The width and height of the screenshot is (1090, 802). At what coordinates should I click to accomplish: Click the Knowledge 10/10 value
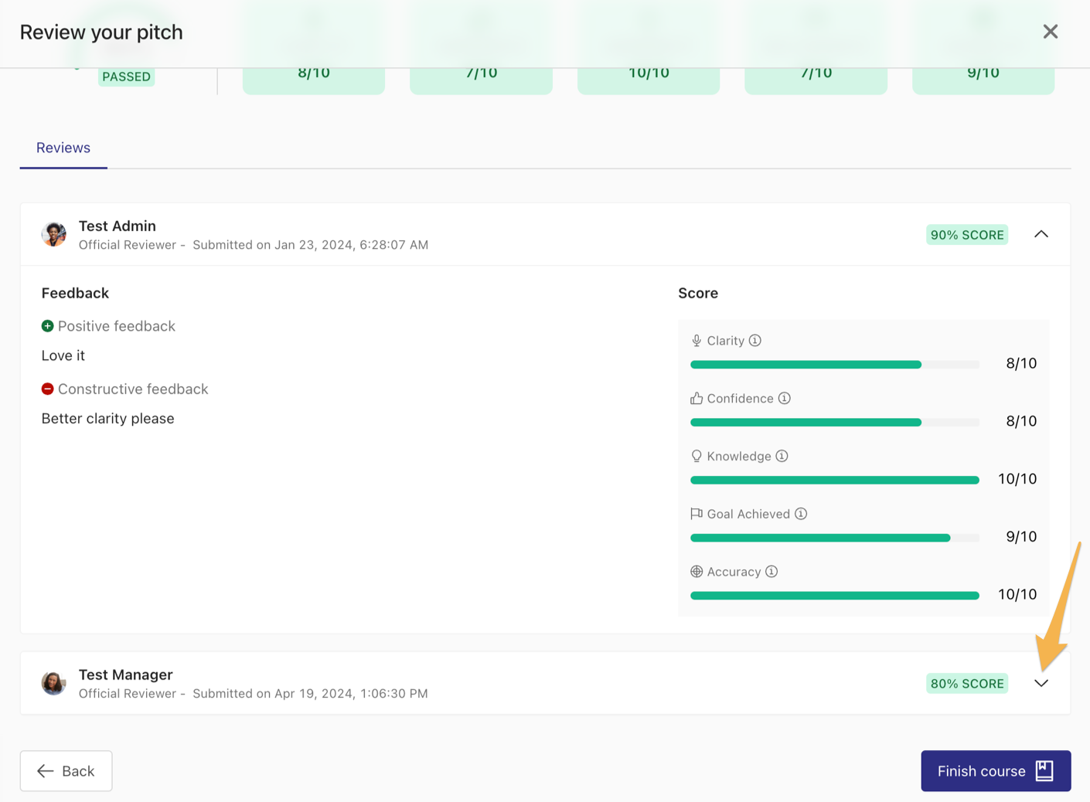point(1017,479)
